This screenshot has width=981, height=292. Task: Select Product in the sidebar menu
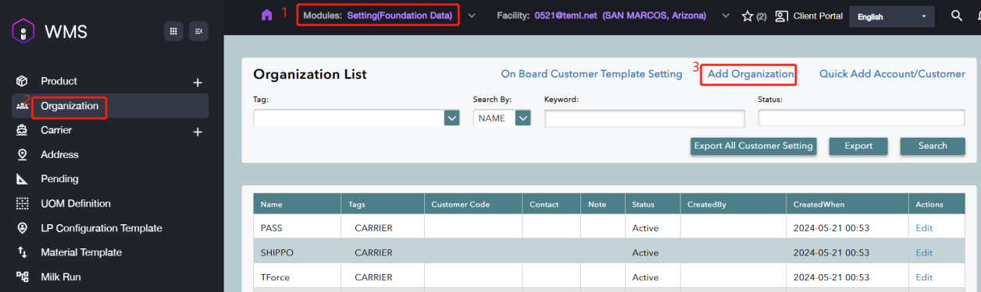tap(59, 81)
